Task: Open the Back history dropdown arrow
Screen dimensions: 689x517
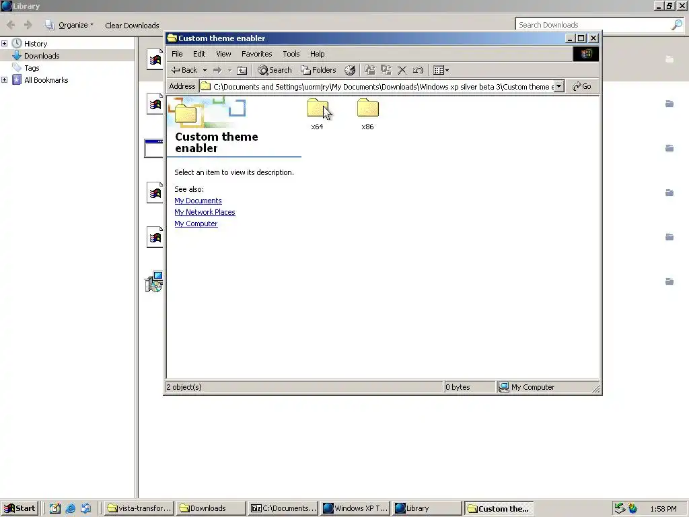Action: (205, 70)
